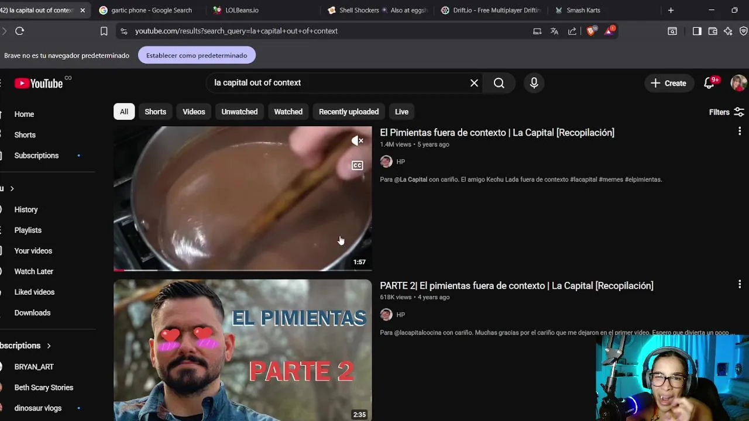Open Brave Rewards triangle icon
The height and width of the screenshot is (421, 749).
coord(609,30)
